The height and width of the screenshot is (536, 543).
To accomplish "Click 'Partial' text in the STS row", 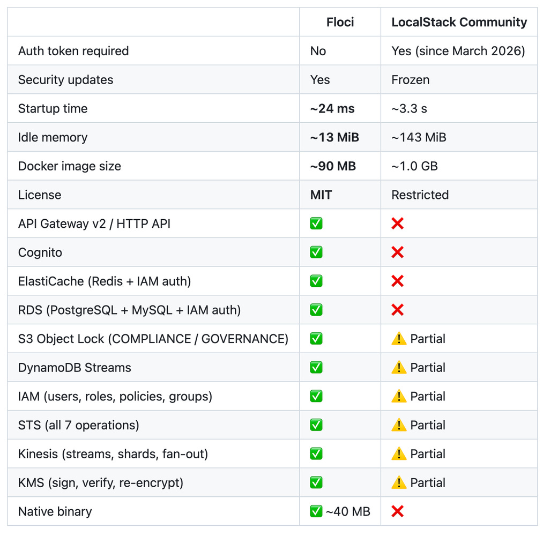I will pos(428,425).
